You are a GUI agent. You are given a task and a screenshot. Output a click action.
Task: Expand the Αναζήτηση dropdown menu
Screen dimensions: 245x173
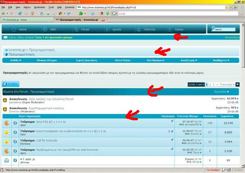coord(196,60)
